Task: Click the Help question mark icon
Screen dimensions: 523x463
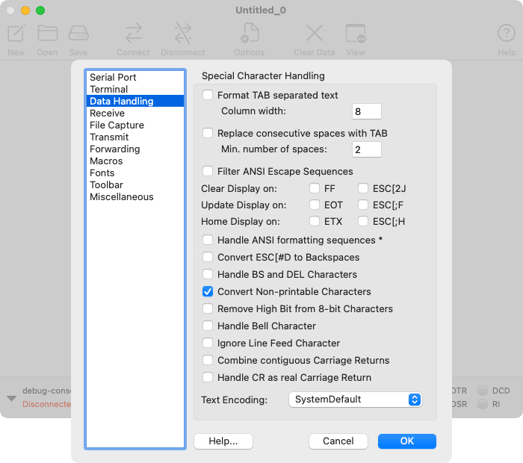Action: click(x=507, y=34)
